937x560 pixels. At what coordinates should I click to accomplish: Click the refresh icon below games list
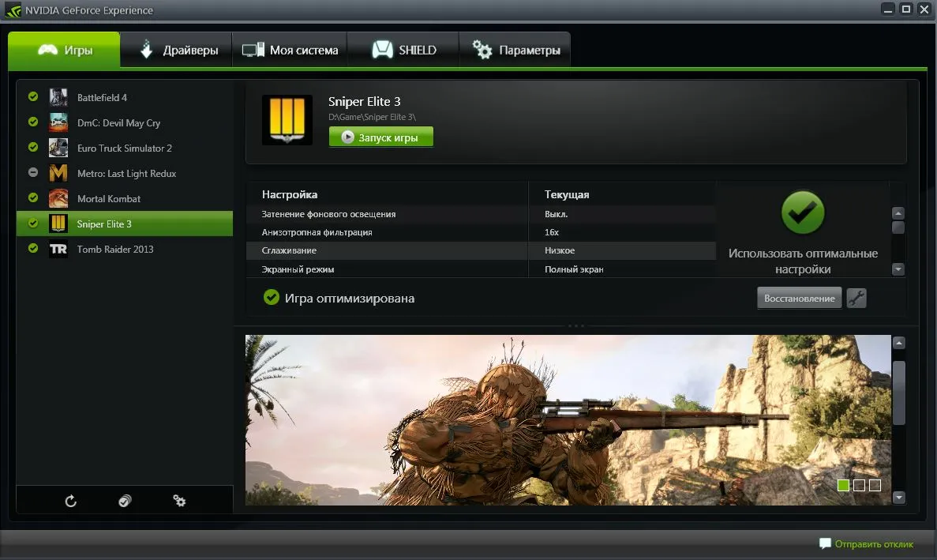click(x=71, y=501)
